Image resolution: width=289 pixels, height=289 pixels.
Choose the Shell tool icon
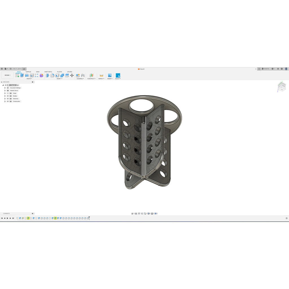pyautogui.click(x=57, y=75)
